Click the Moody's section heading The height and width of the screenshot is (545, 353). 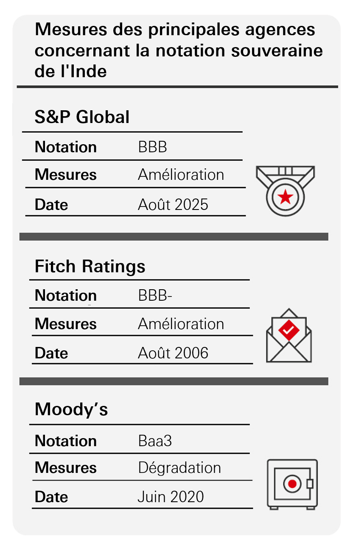[x=71, y=410]
